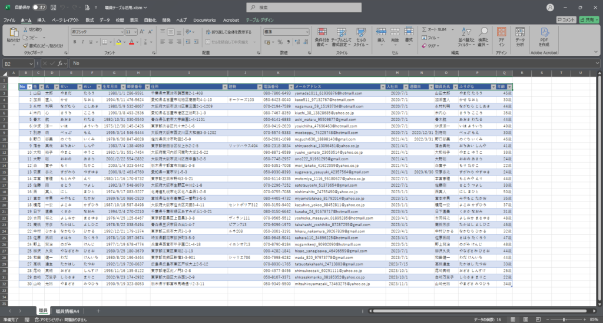Click the Comments (コメント) button

(x=566, y=19)
